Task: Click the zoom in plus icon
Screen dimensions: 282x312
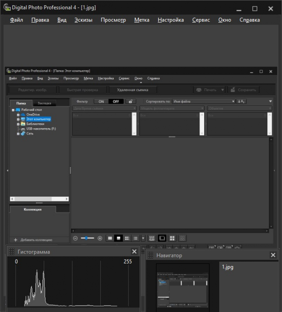Action: (100, 238)
